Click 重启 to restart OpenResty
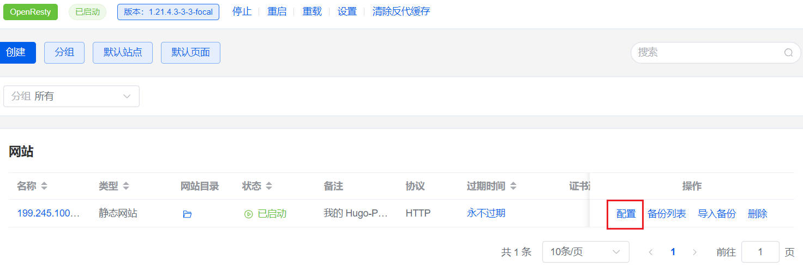Viewport: 803px width, 272px height. coord(277,11)
